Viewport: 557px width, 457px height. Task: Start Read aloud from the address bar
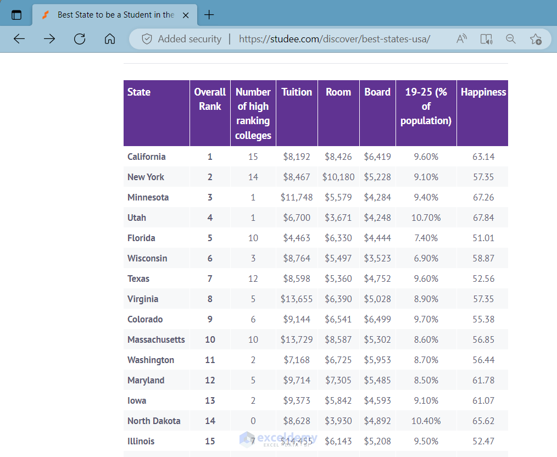461,39
